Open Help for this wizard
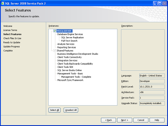 click(157, 120)
